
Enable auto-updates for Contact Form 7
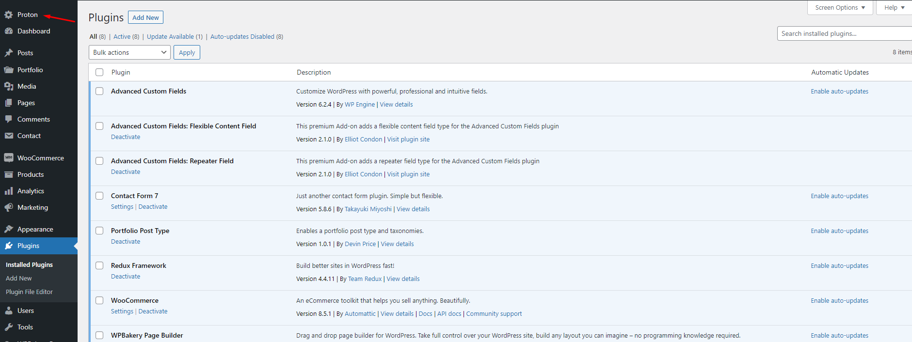(x=839, y=196)
